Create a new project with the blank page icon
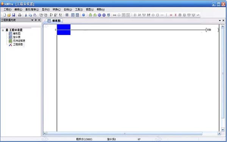 coord(5,15)
